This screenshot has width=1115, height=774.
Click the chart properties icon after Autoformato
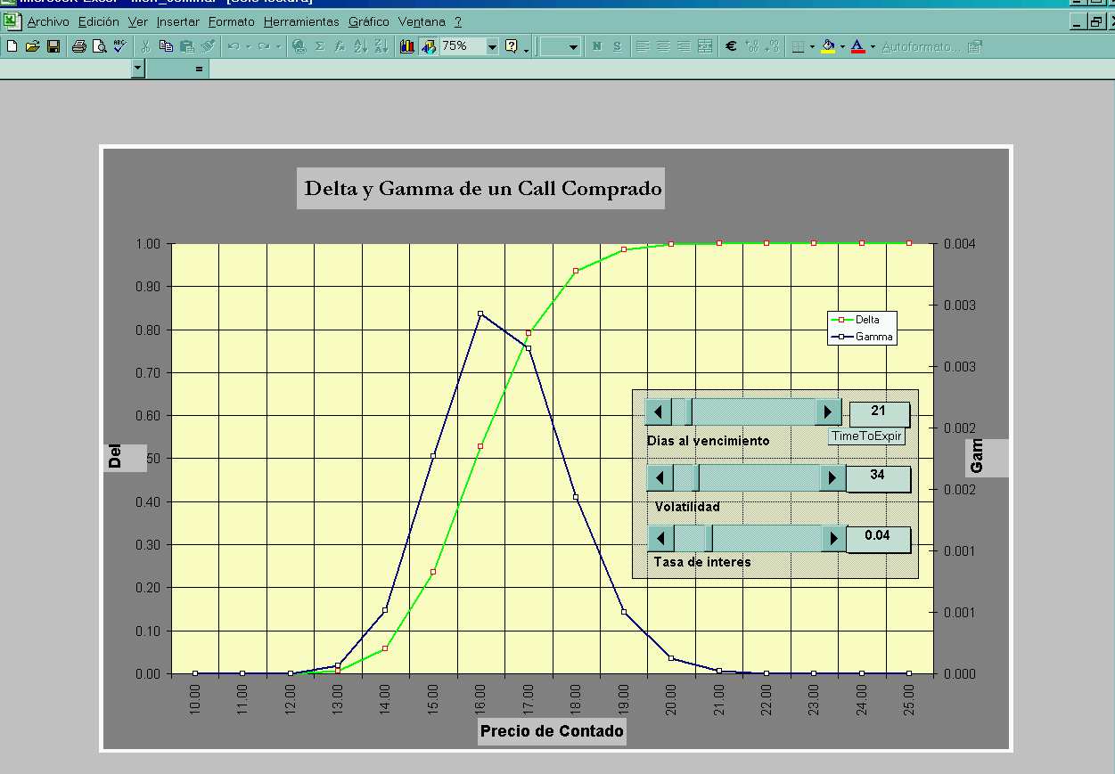point(975,46)
